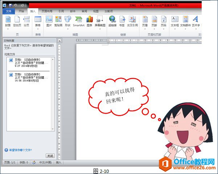This screenshot has height=174, width=218.
Task: Click the help icon beside 希望保存哪个文件?
Action: point(6,150)
